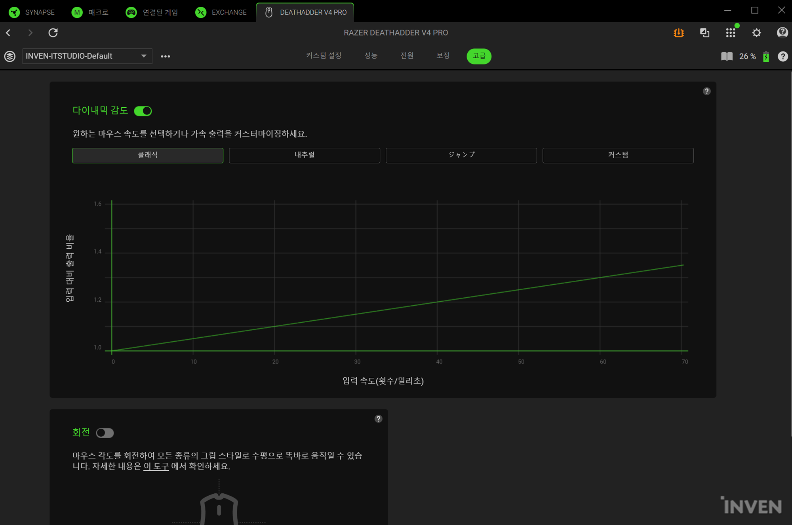This screenshot has height=525, width=792.
Task: Click the green battery status icon
Action: pos(766,56)
